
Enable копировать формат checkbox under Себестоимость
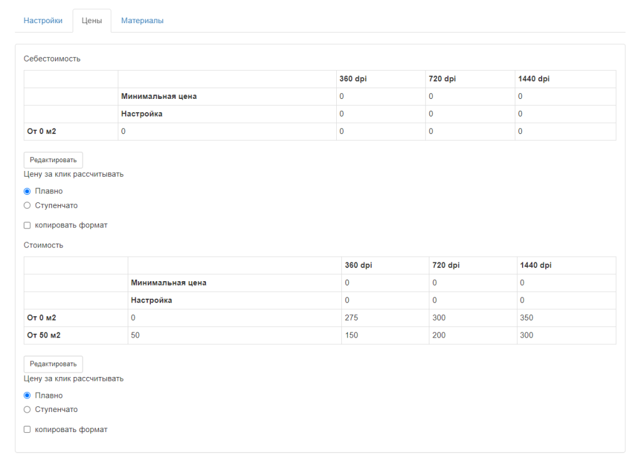click(x=27, y=225)
